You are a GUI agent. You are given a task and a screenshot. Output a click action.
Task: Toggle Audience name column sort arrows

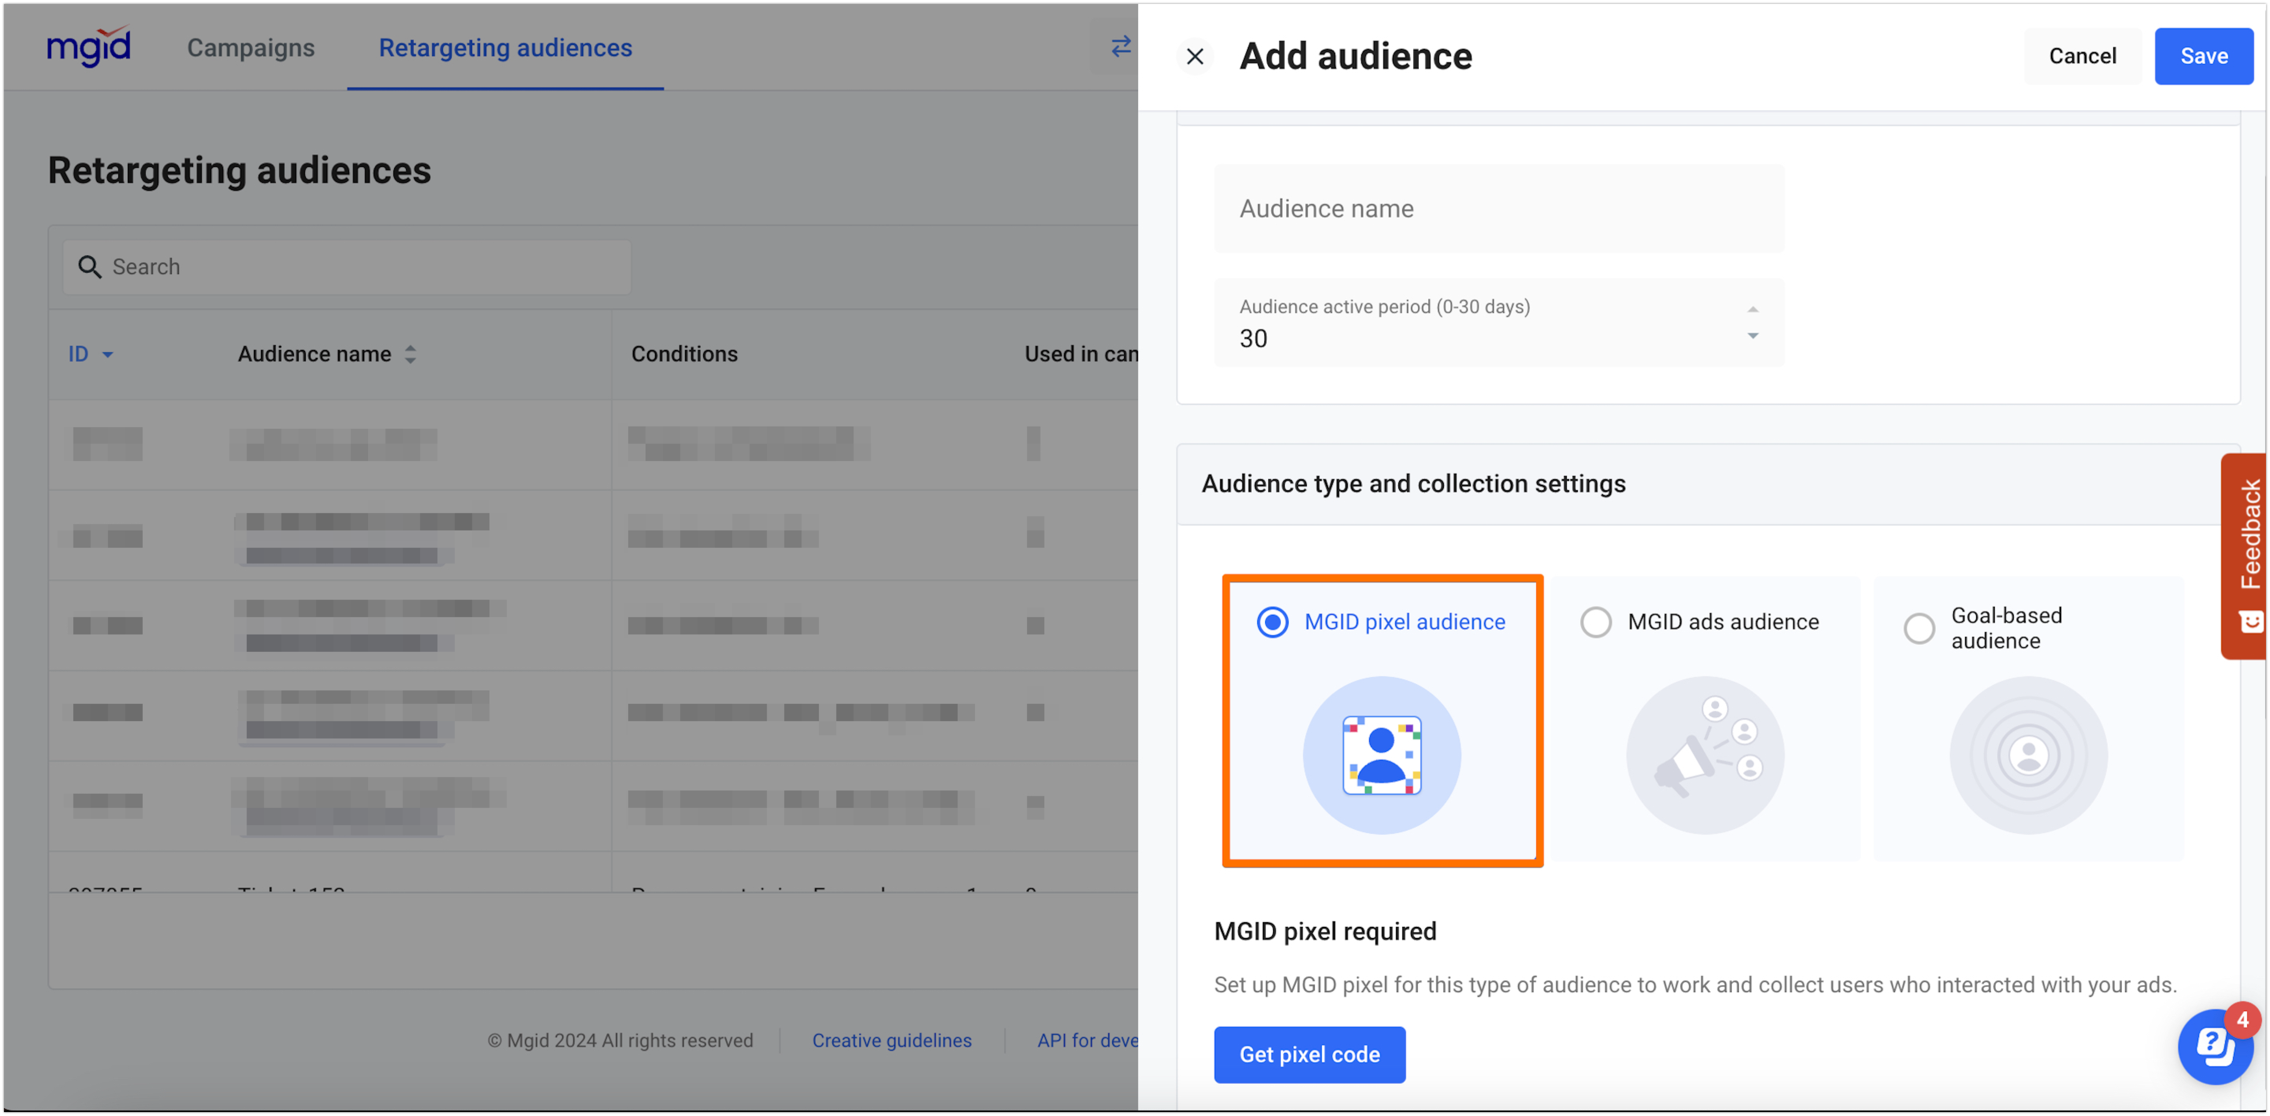pyautogui.click(x=410, y=354)
